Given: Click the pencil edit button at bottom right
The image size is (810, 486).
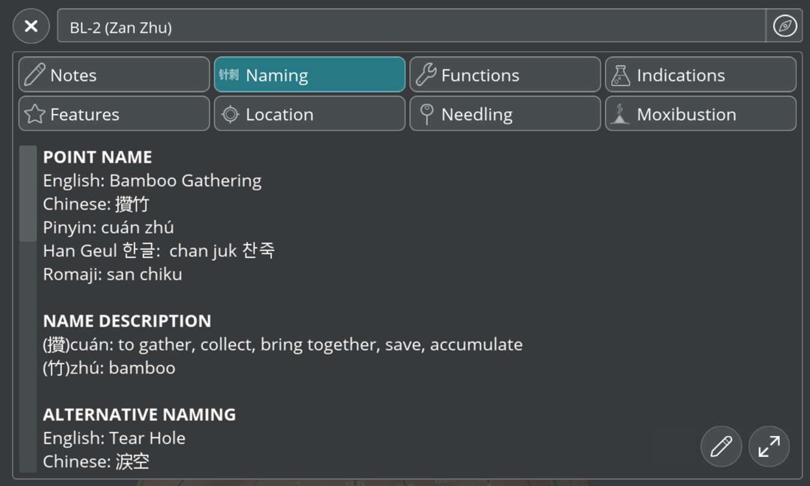Looking at the screenshot, I should [721, 446].
